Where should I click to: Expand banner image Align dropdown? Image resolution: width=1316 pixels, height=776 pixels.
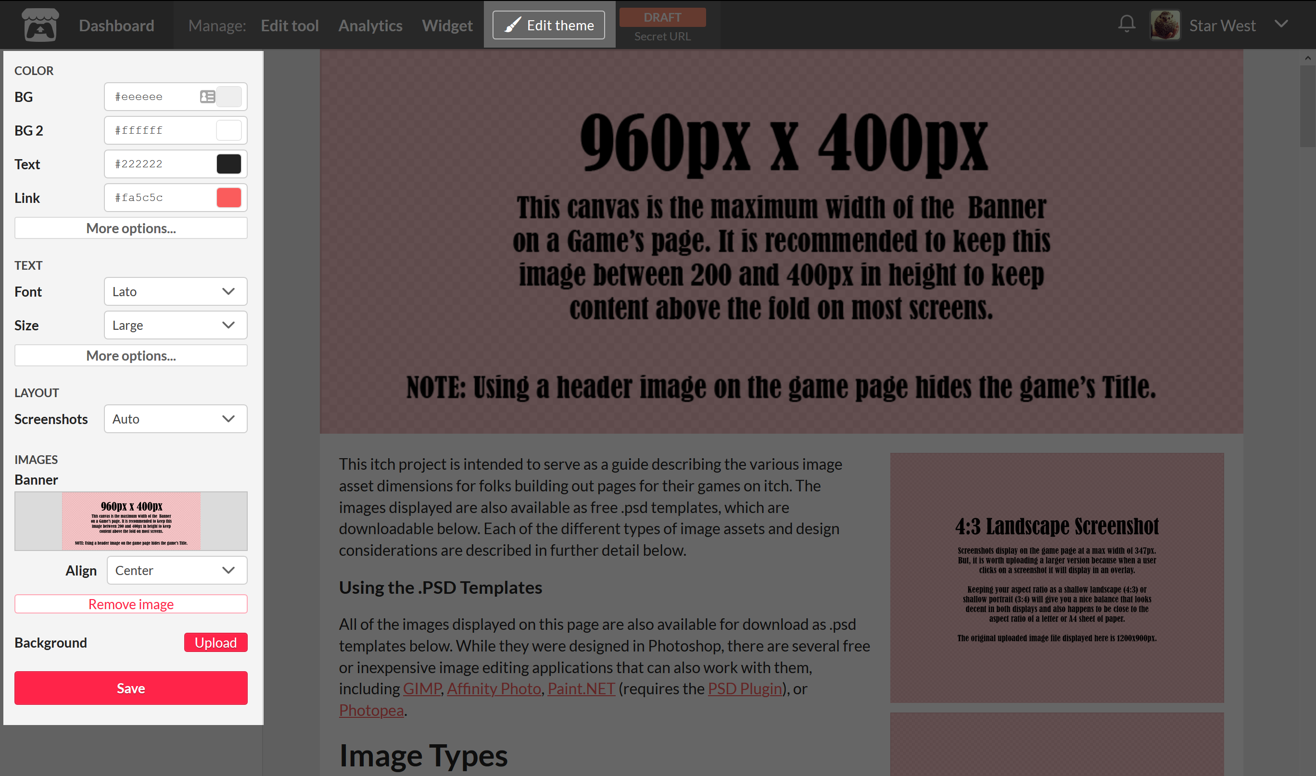pyautogui.click(x=175, y=570)
